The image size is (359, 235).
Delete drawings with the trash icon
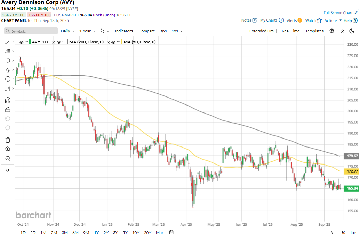pyautogui.click(x=8, y=140)
